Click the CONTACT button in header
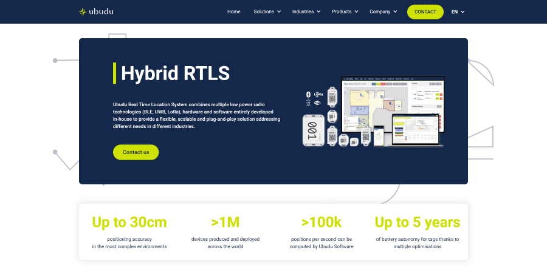The height and width of the screenshot is (273, 547). tap(425, 12)
